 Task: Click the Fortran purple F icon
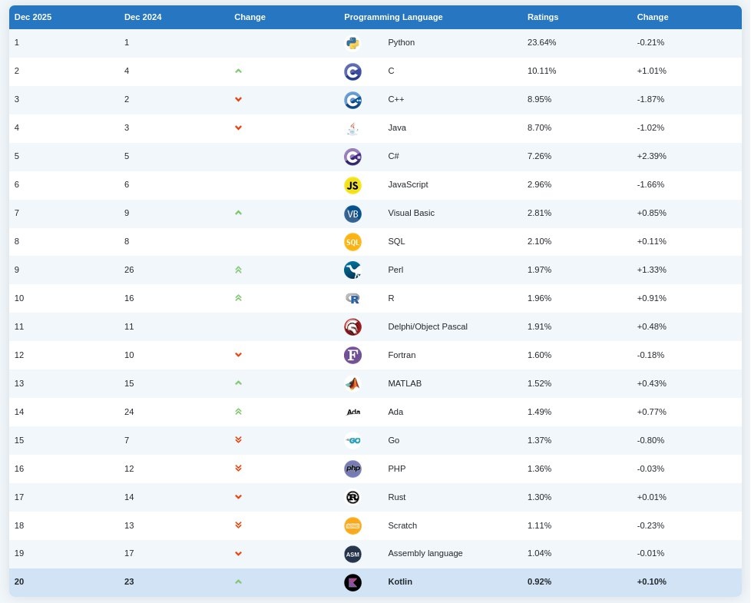click(x=352, y=356)
